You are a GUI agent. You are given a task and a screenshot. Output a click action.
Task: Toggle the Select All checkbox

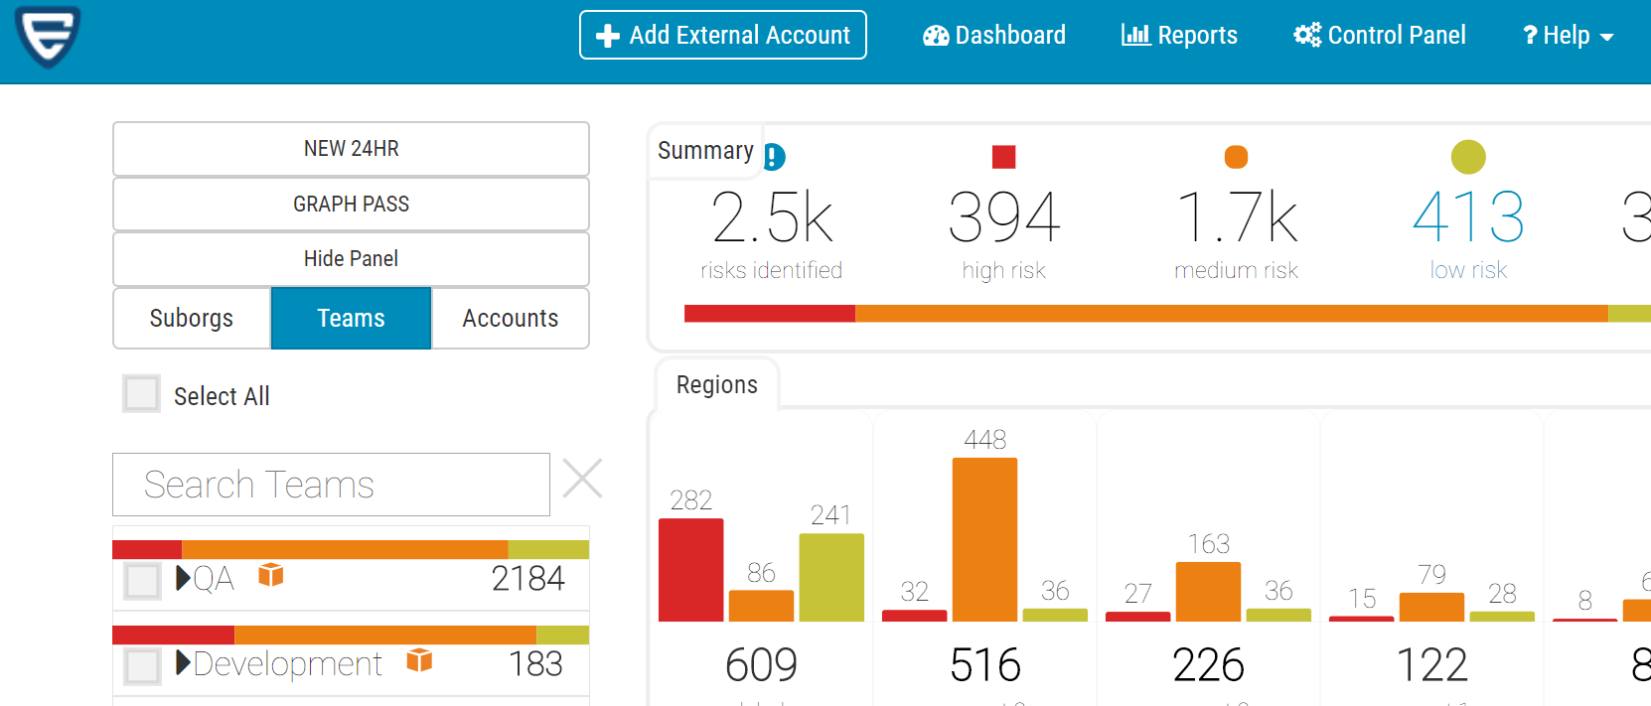click(x=141, y=394)
